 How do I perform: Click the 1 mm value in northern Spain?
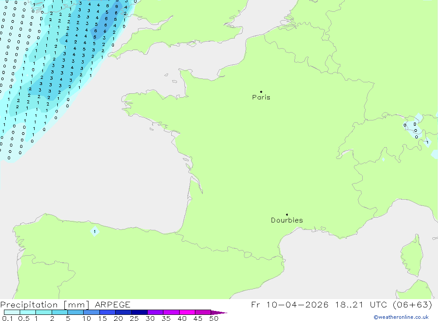(x=95, y=231)
